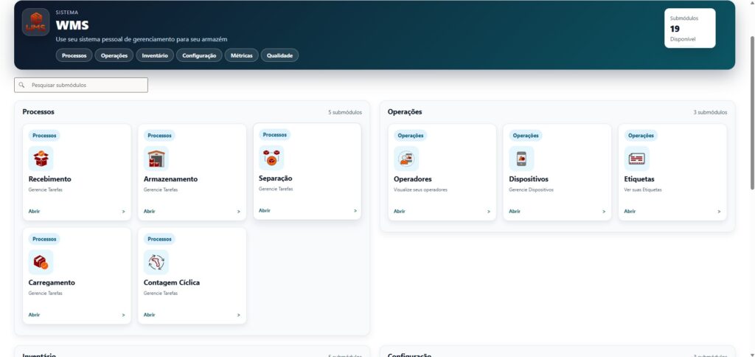Open Operadores via Abrir link
This screenshot has width=755, height=357.
(x=399, y=212)
